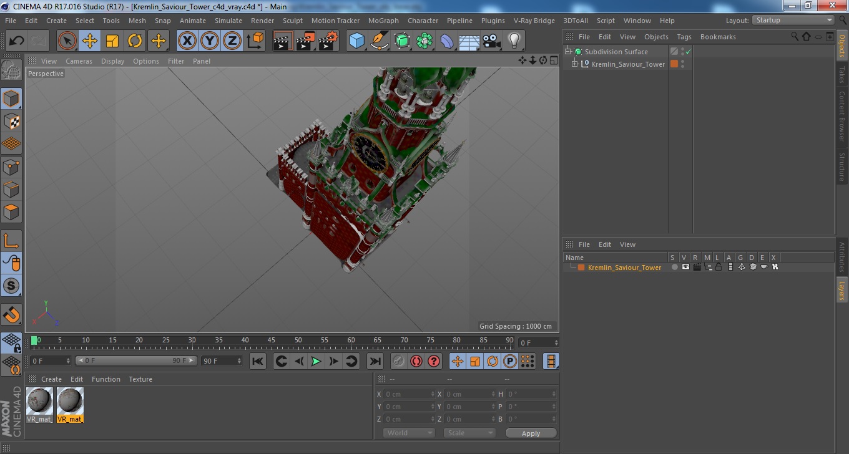Open viewport Cameras menu
The image size is (849, 454).
point(79,61)
